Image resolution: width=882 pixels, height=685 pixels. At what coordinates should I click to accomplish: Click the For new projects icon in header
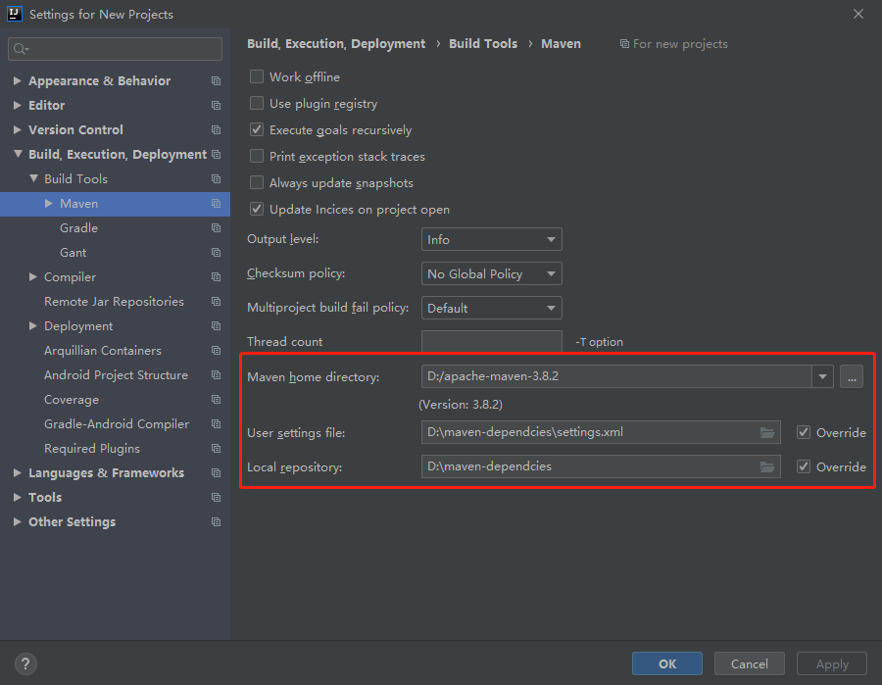(624, 44)
